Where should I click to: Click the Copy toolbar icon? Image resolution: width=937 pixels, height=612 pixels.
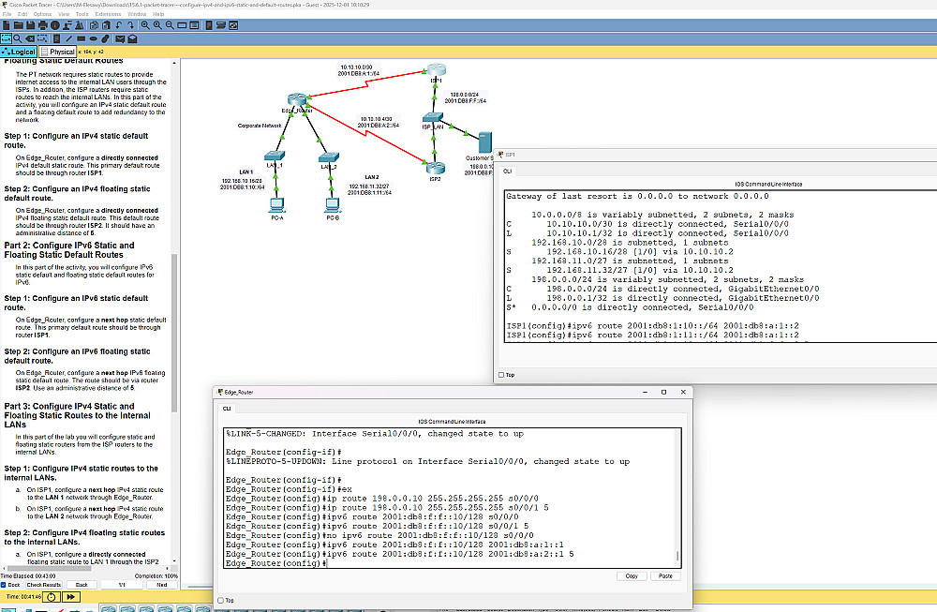pyautogui.click(x=94, y=25)
